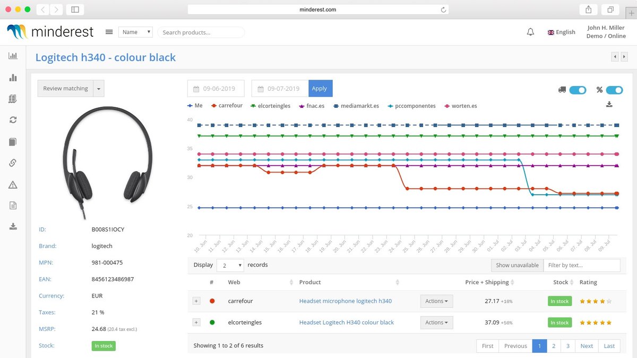Click the end date field 09-07-2019
The image size is (637, 358).
(x=279, y=89)
